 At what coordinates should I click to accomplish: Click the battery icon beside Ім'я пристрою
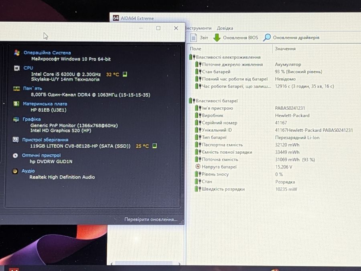pyautogui.click(x=198, y=108)
